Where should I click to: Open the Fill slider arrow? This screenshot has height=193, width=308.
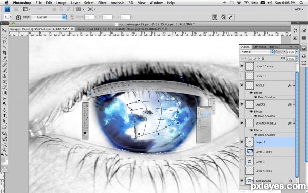(297, 59)
